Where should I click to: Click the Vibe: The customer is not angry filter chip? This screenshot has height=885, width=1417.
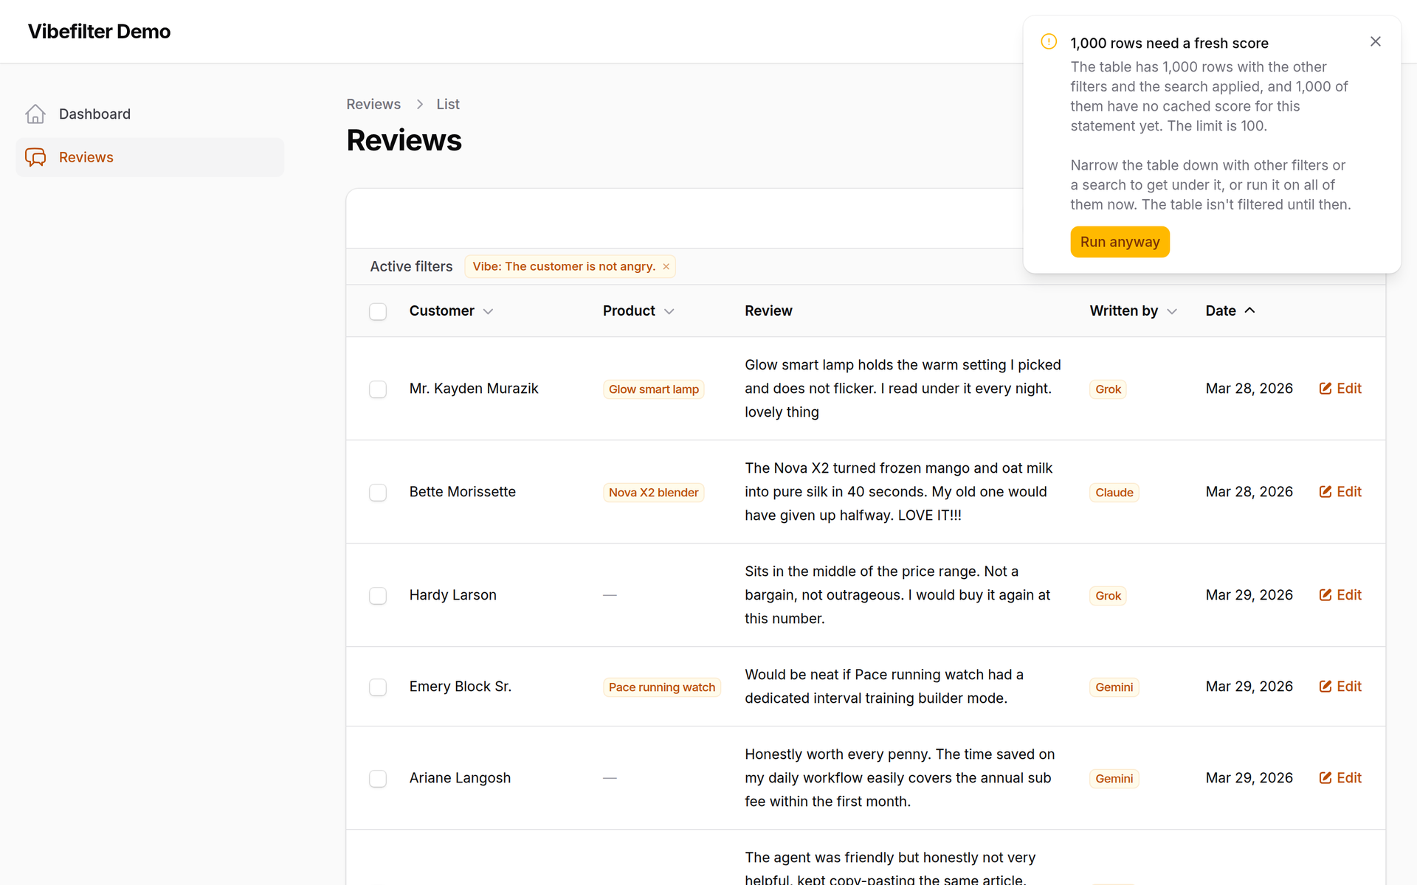pyautogui.click(x=570, y=267)
